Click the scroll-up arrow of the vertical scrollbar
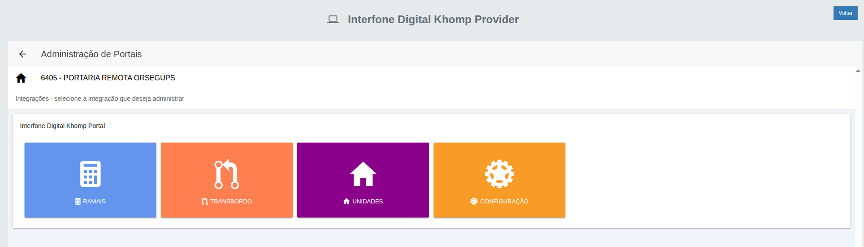The width and height of the screenshot is (864, 247). [x=858, y=70]
